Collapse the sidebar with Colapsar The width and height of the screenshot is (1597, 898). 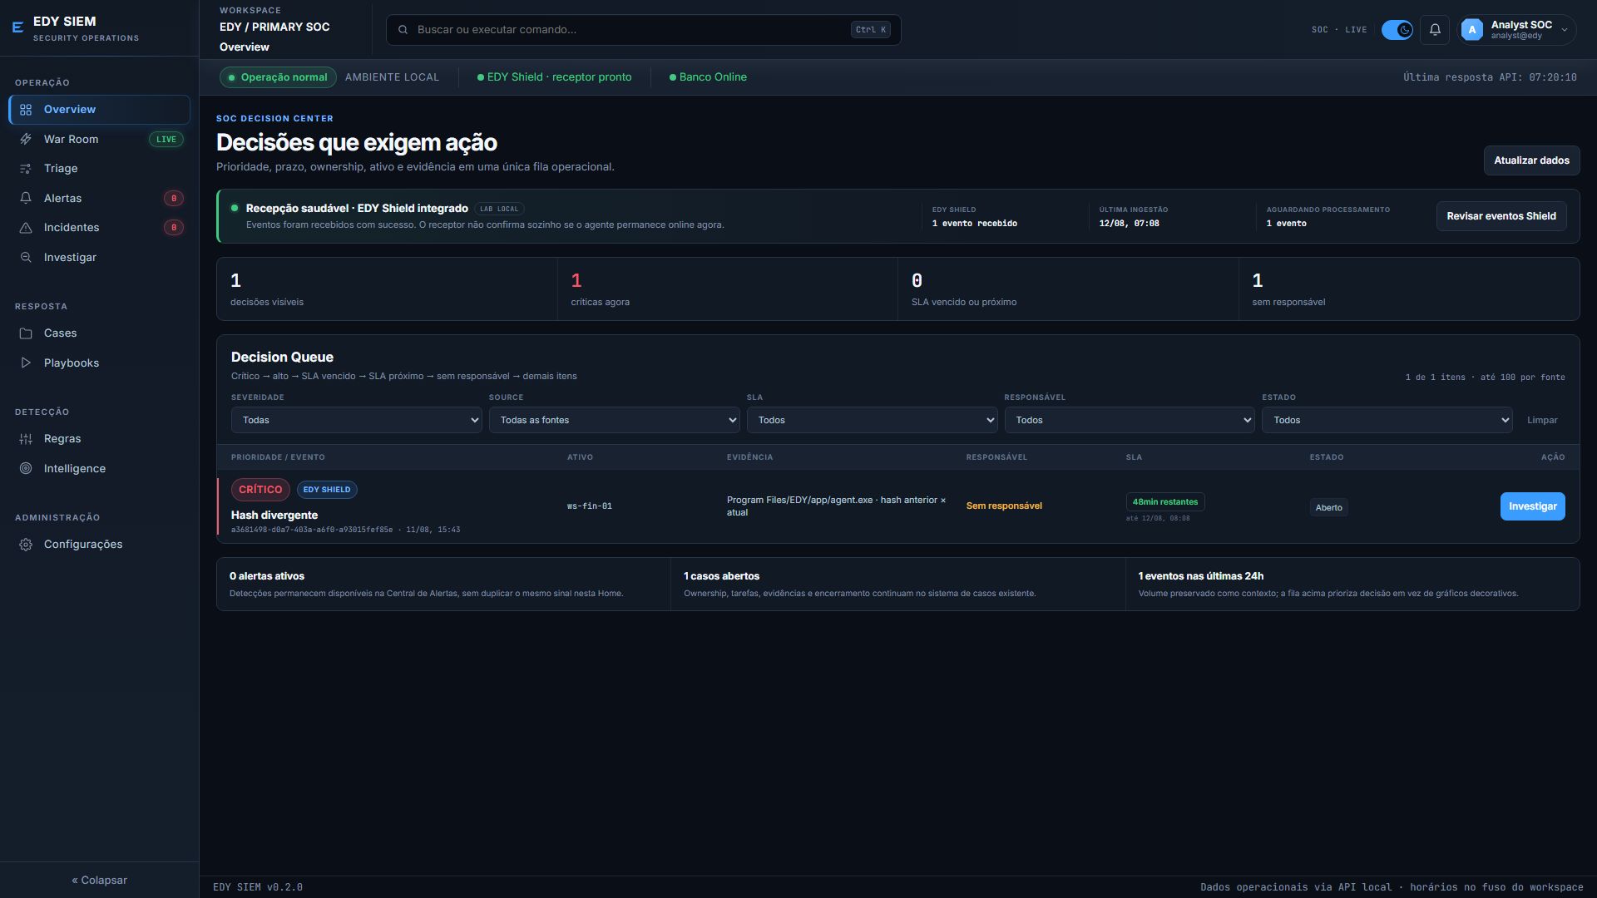coord(100,880)
